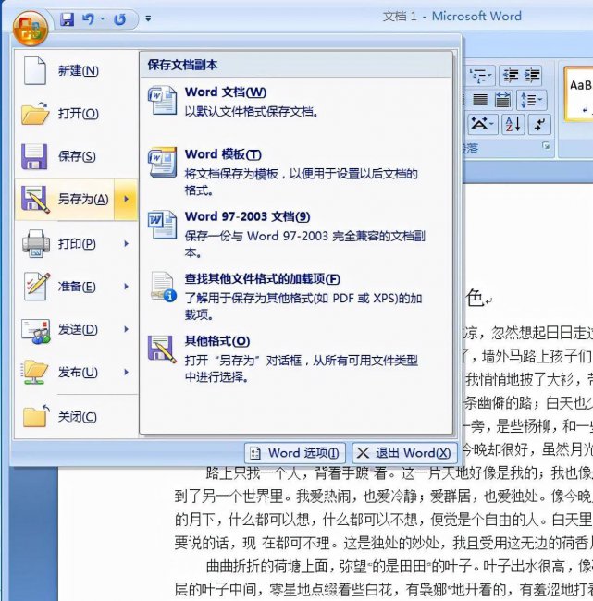
Task: Click the decrease indent ribbon icon
Action: (511, 75)
